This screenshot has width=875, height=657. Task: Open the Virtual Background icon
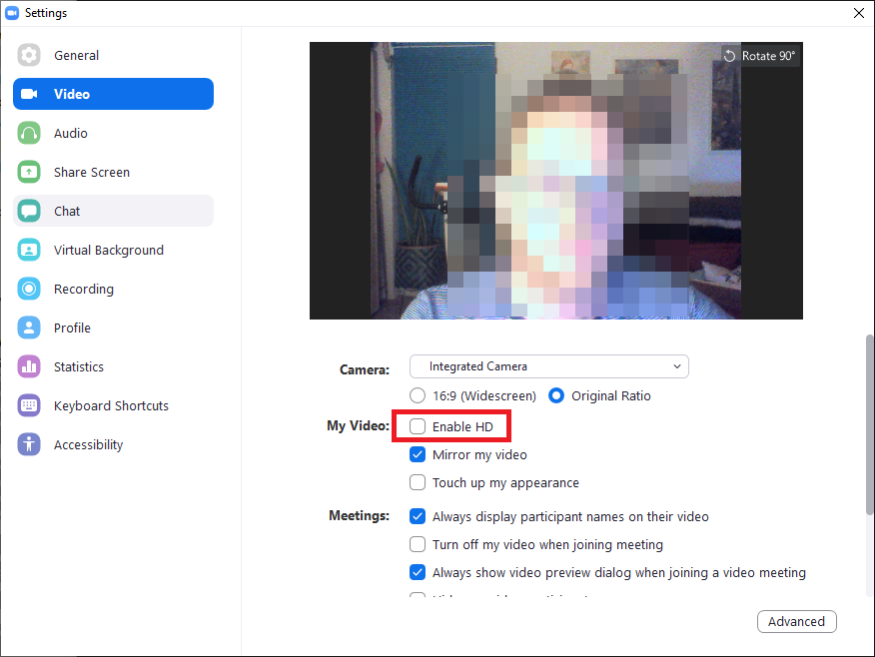tap(29, 250)
